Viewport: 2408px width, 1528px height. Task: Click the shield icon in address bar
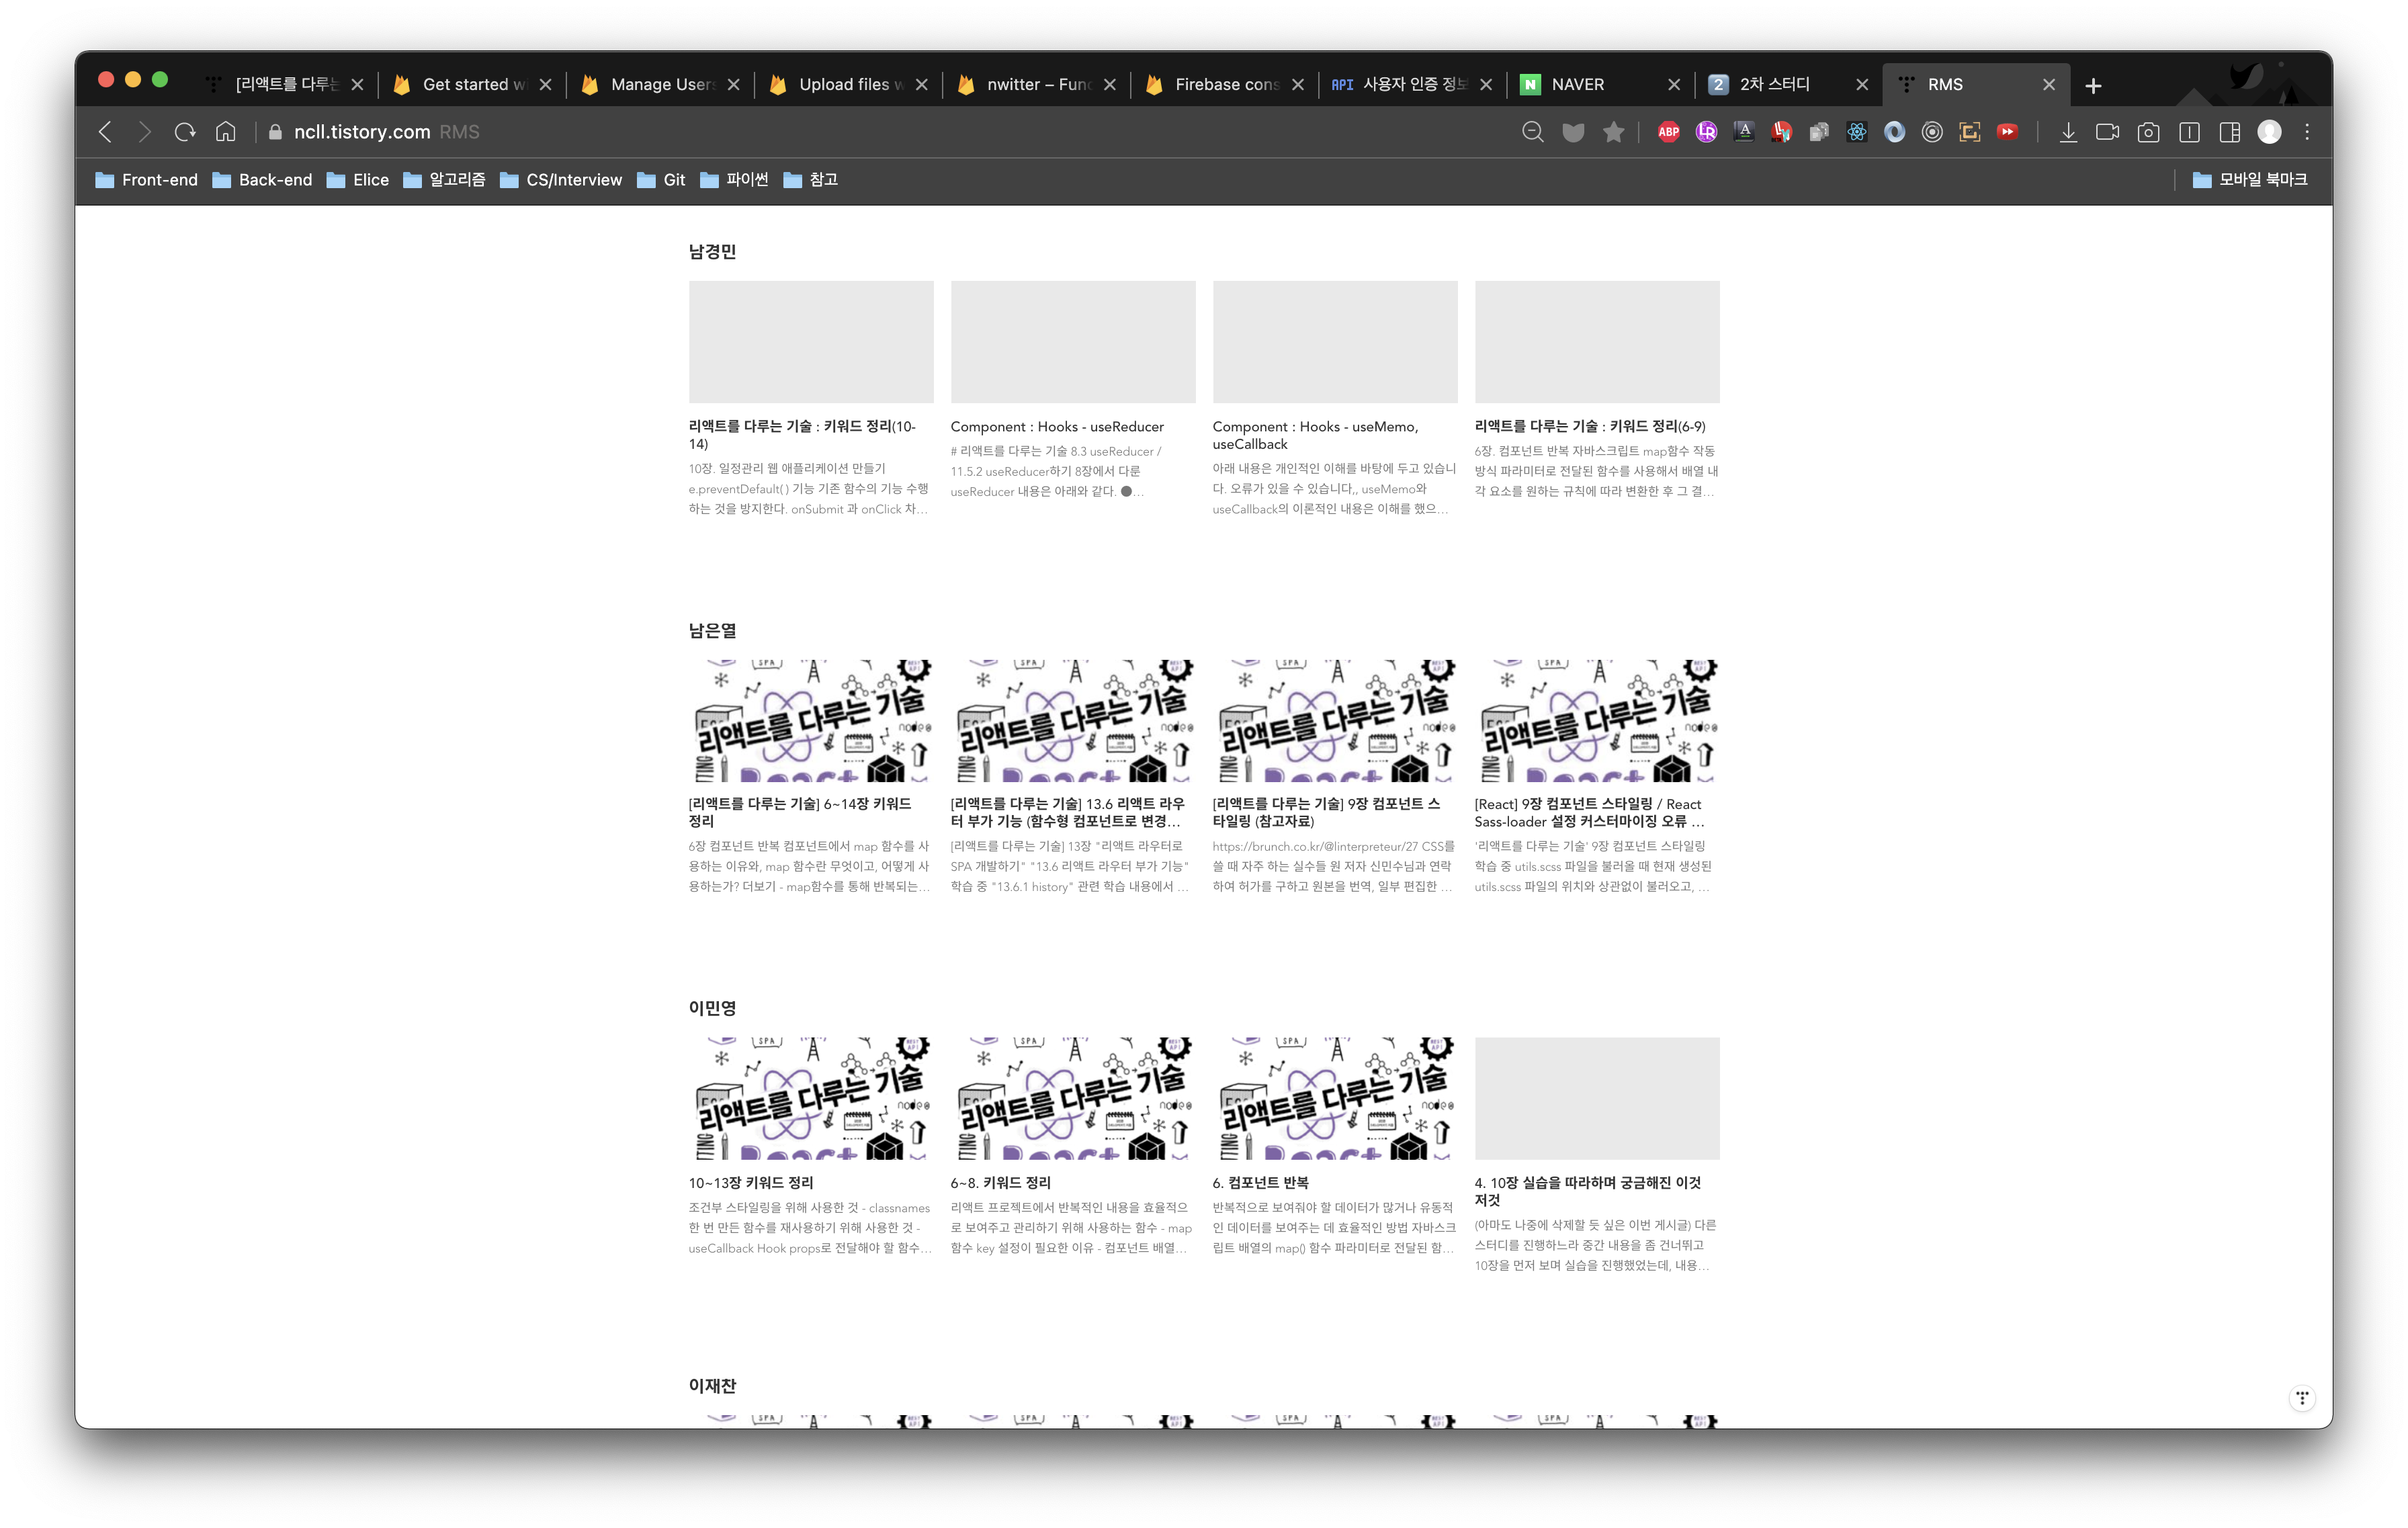[1573, 132]
